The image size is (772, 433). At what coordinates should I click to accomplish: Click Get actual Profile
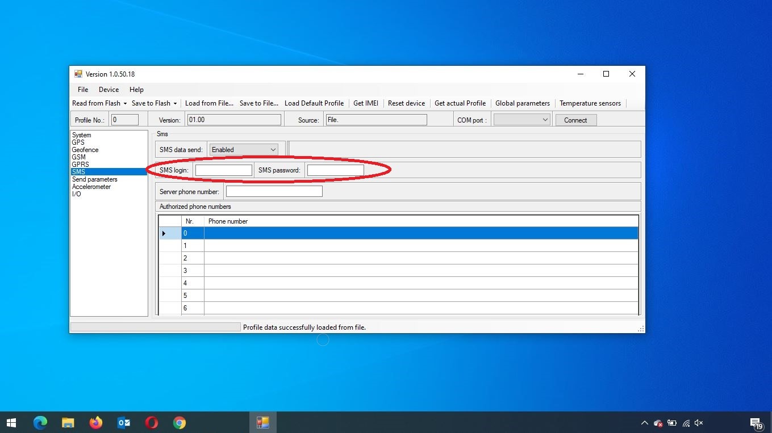460,103
